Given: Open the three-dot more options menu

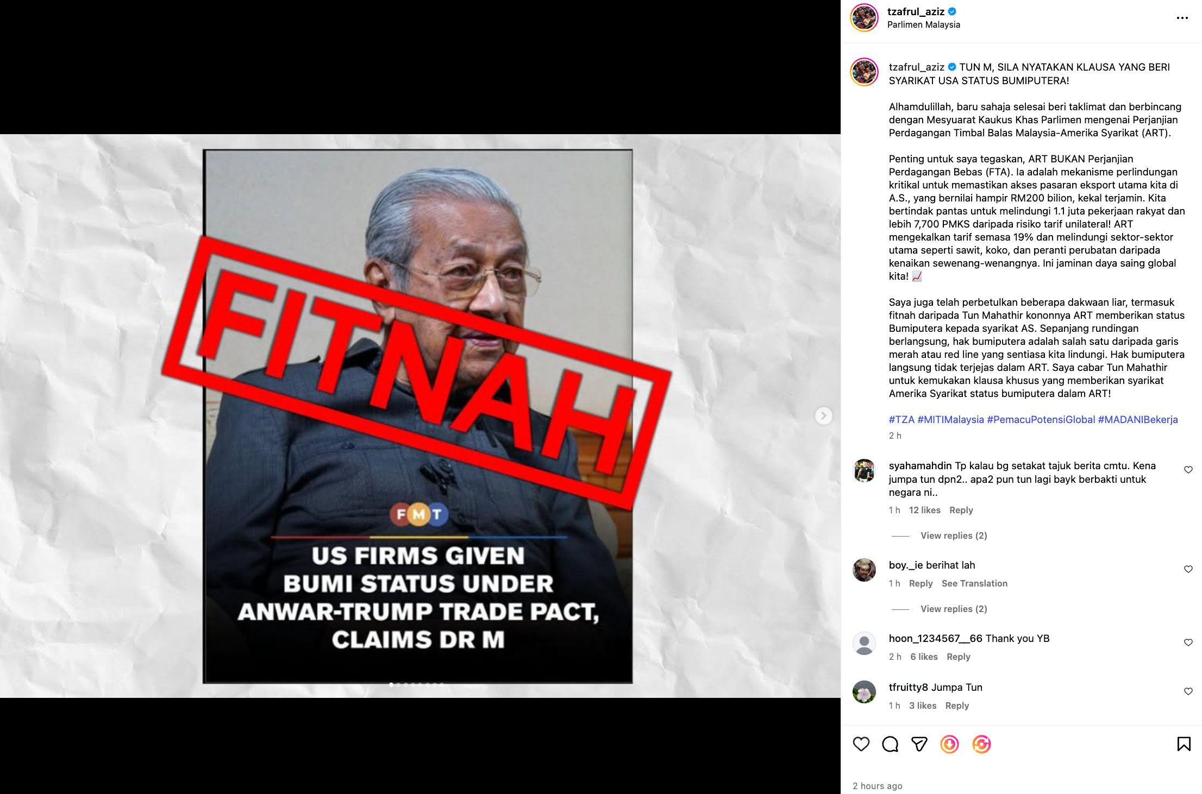Looking at the screenshot, I should coord(1182,18).
